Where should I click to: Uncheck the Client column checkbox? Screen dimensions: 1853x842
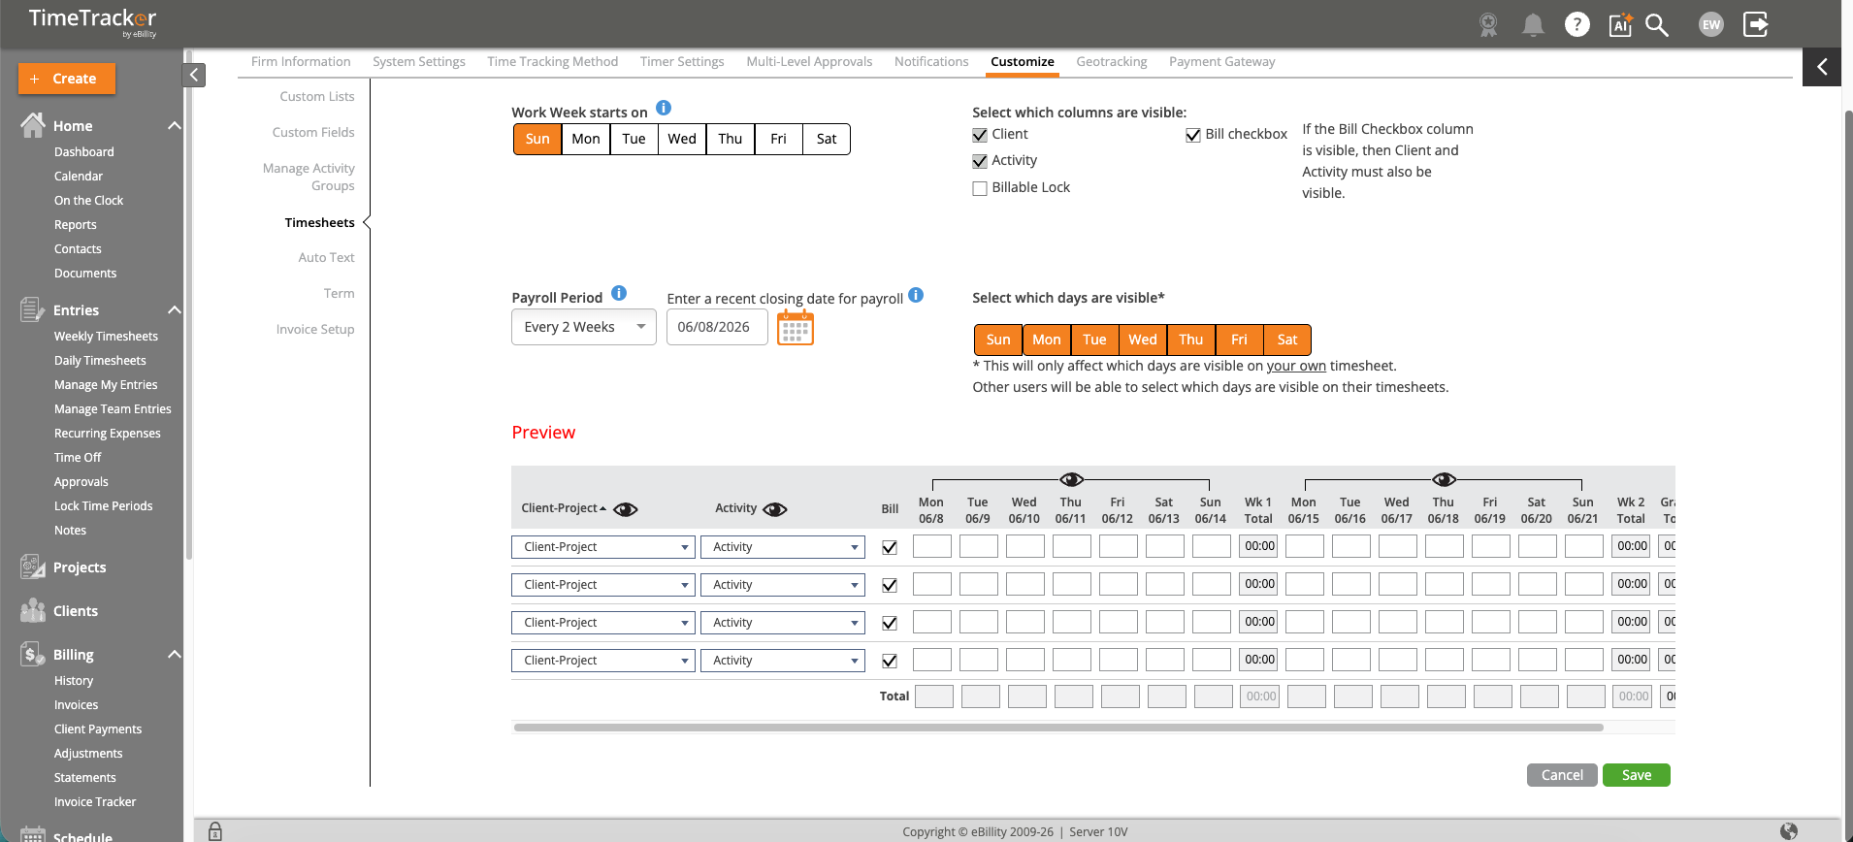tap(980, 135)
